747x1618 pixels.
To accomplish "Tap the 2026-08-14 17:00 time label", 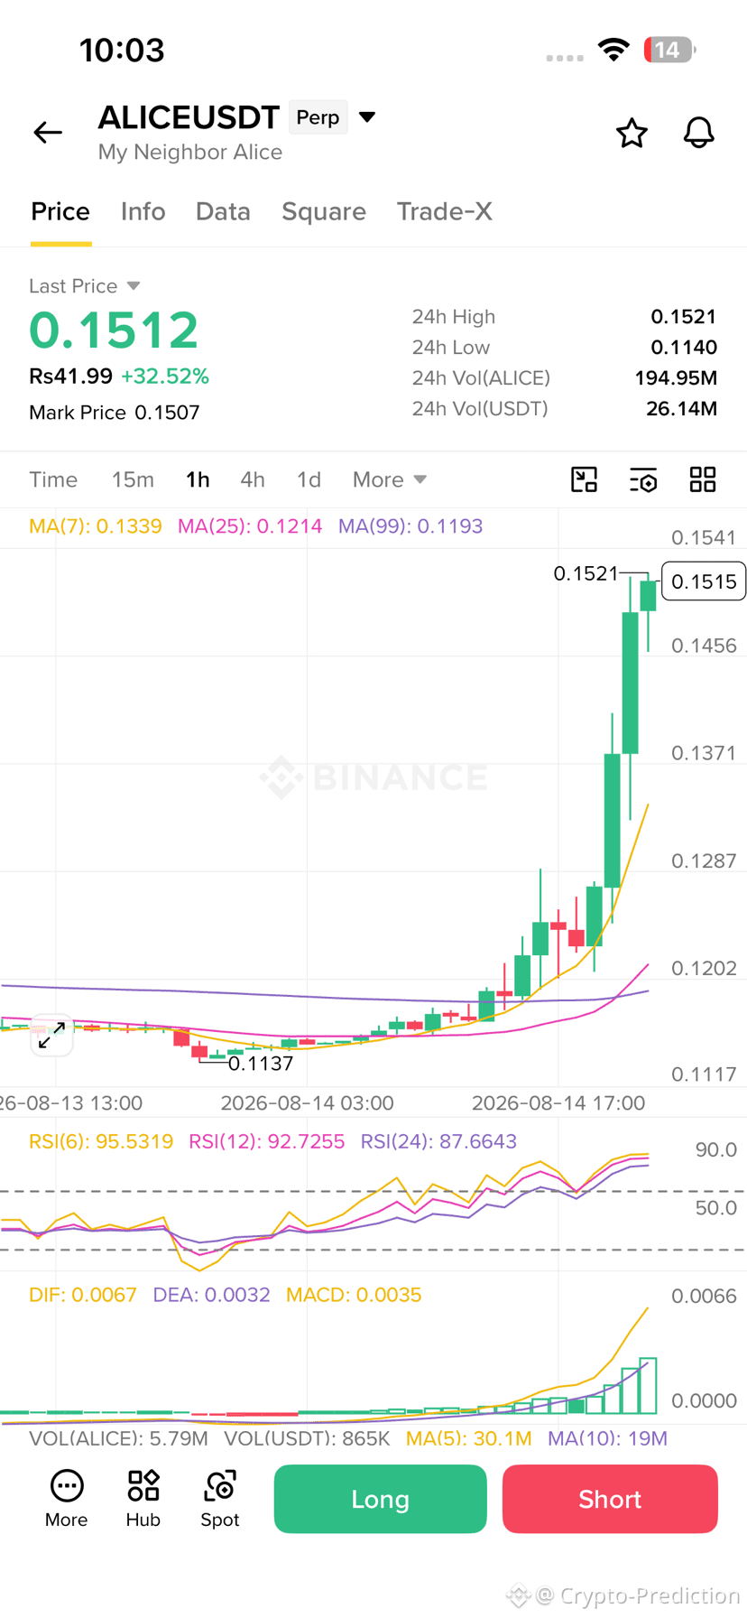I will point(558,1103).
